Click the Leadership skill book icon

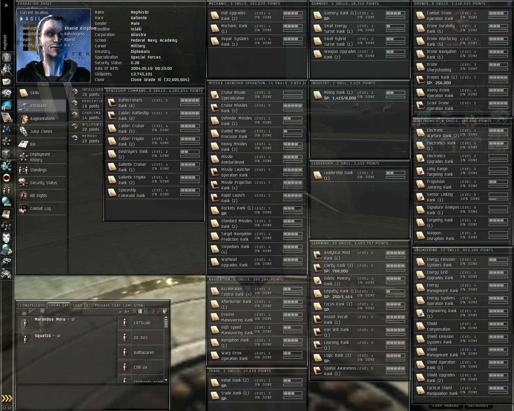(x=318, y=175)
